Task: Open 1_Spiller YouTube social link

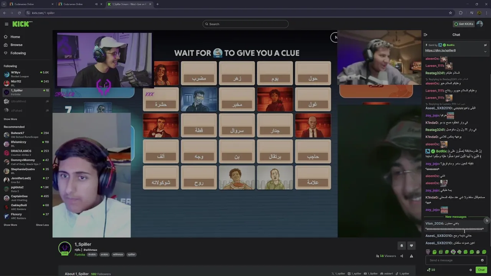Action: point(371,274)
